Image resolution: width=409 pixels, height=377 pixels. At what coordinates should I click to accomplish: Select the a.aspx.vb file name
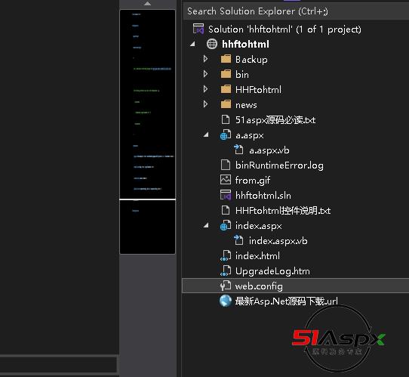(269, 150)
